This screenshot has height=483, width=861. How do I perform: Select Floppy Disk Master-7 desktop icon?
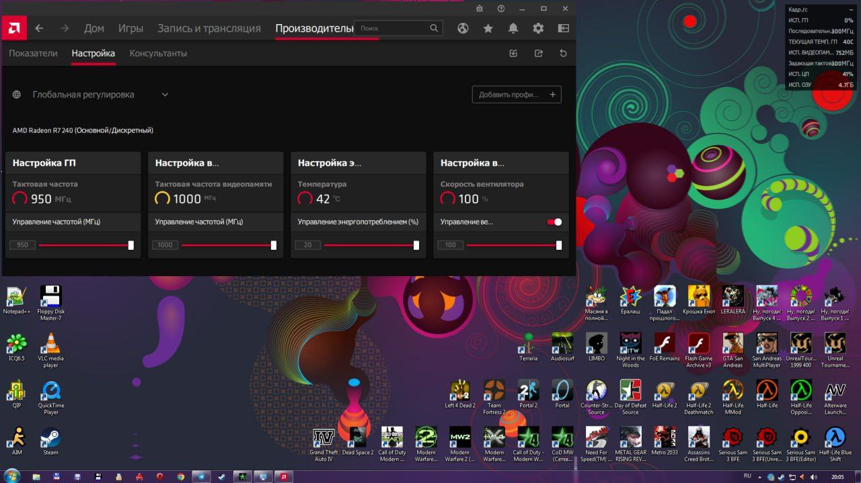51,304
